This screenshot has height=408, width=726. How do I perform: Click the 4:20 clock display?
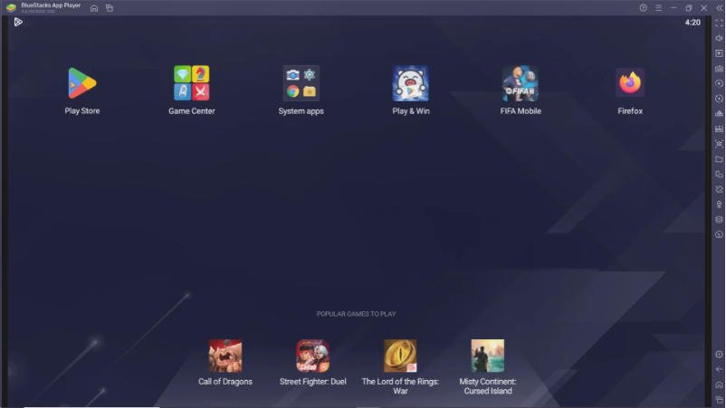coord(693,23)
